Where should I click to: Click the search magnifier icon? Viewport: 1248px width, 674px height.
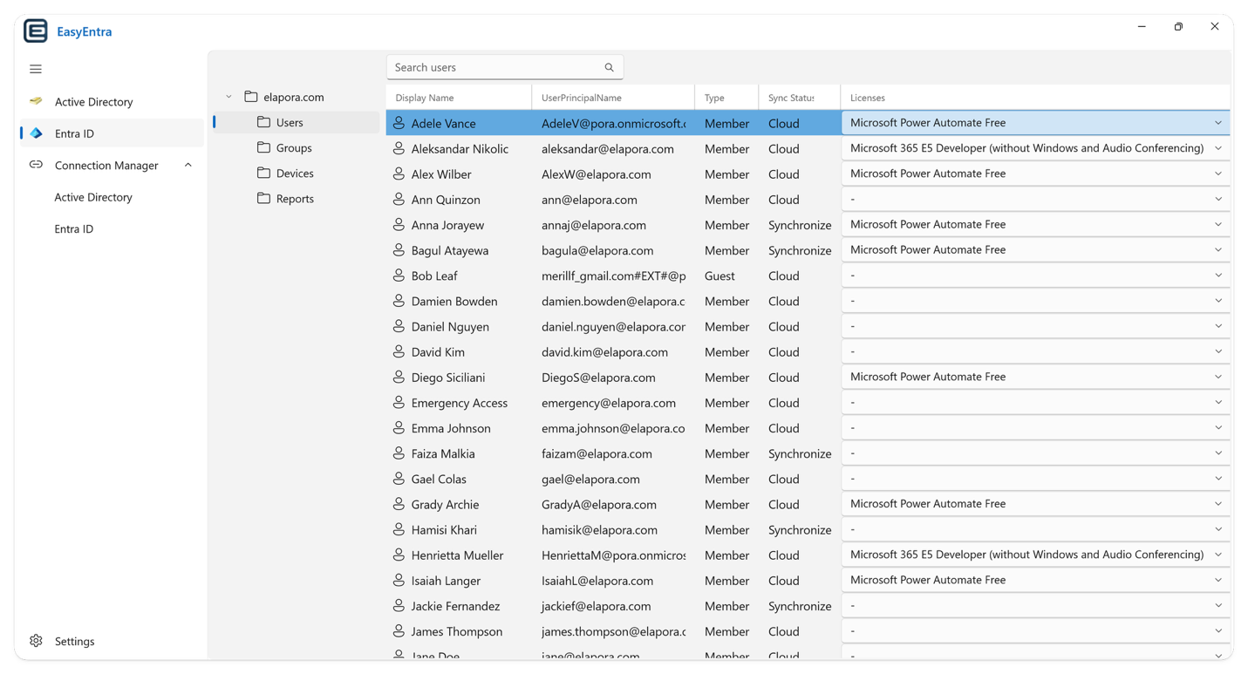[x=610, y=67]
